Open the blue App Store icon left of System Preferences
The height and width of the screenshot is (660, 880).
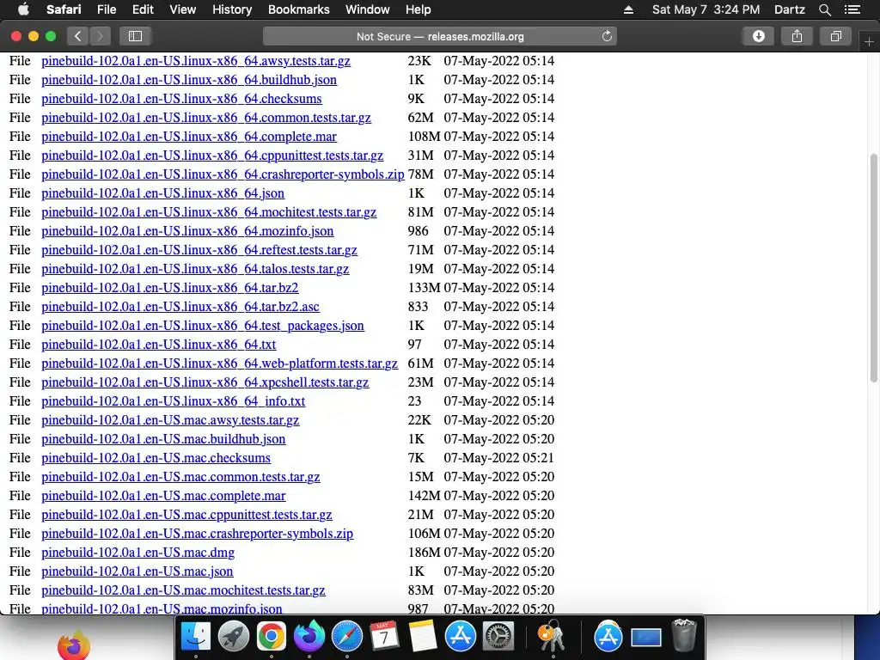coord(461,637)
